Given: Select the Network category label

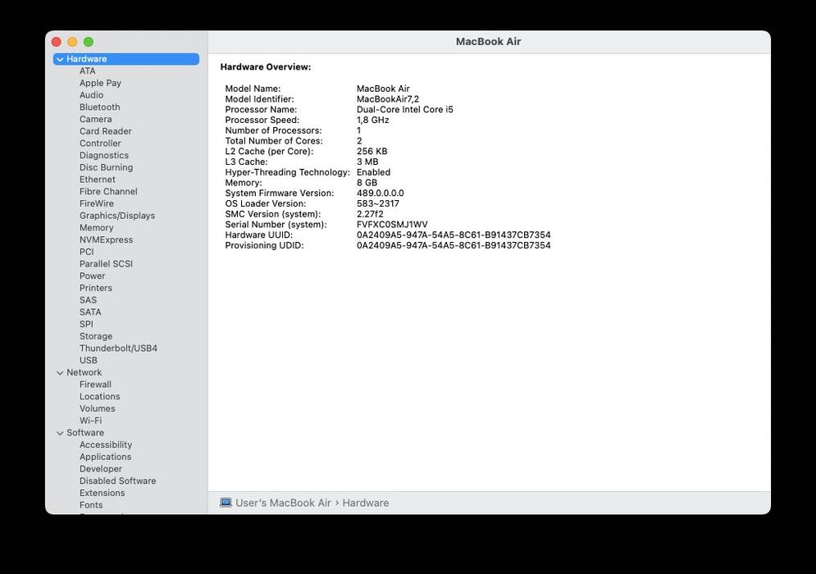Looking at the screenshot, I should tap(84, 372).
